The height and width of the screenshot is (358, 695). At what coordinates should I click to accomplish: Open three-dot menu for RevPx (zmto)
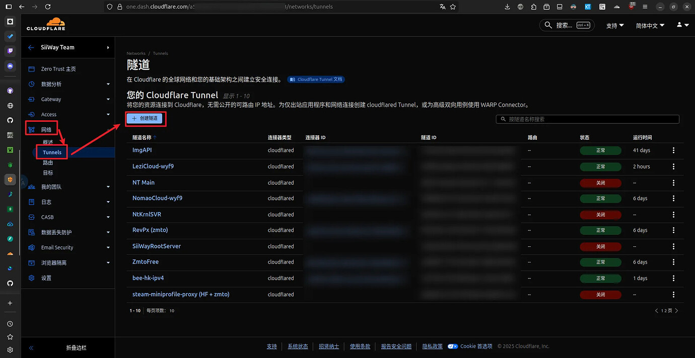pyautogui.click(x=673, y=230)
